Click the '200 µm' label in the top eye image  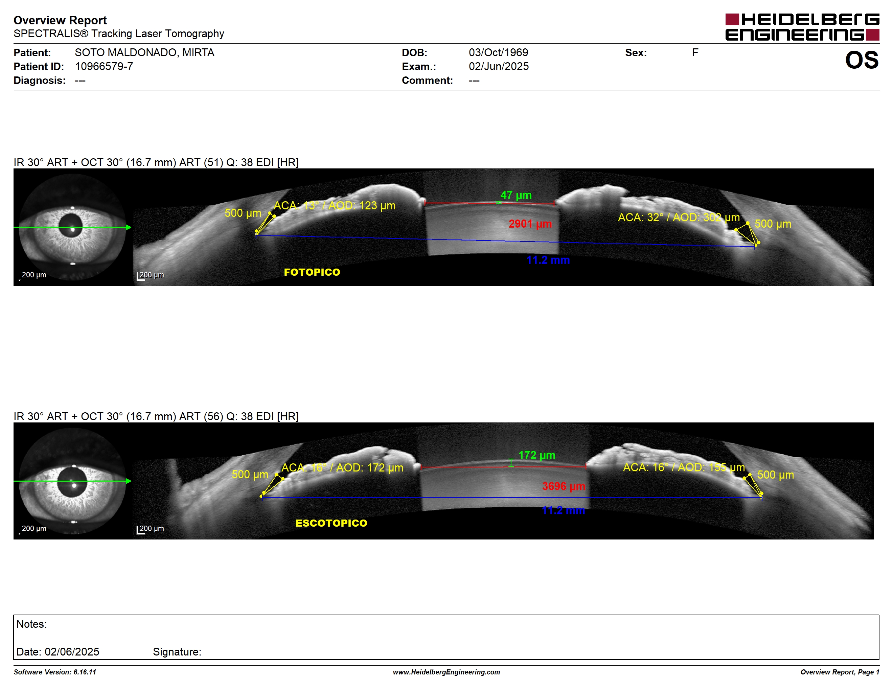(33, 275)
